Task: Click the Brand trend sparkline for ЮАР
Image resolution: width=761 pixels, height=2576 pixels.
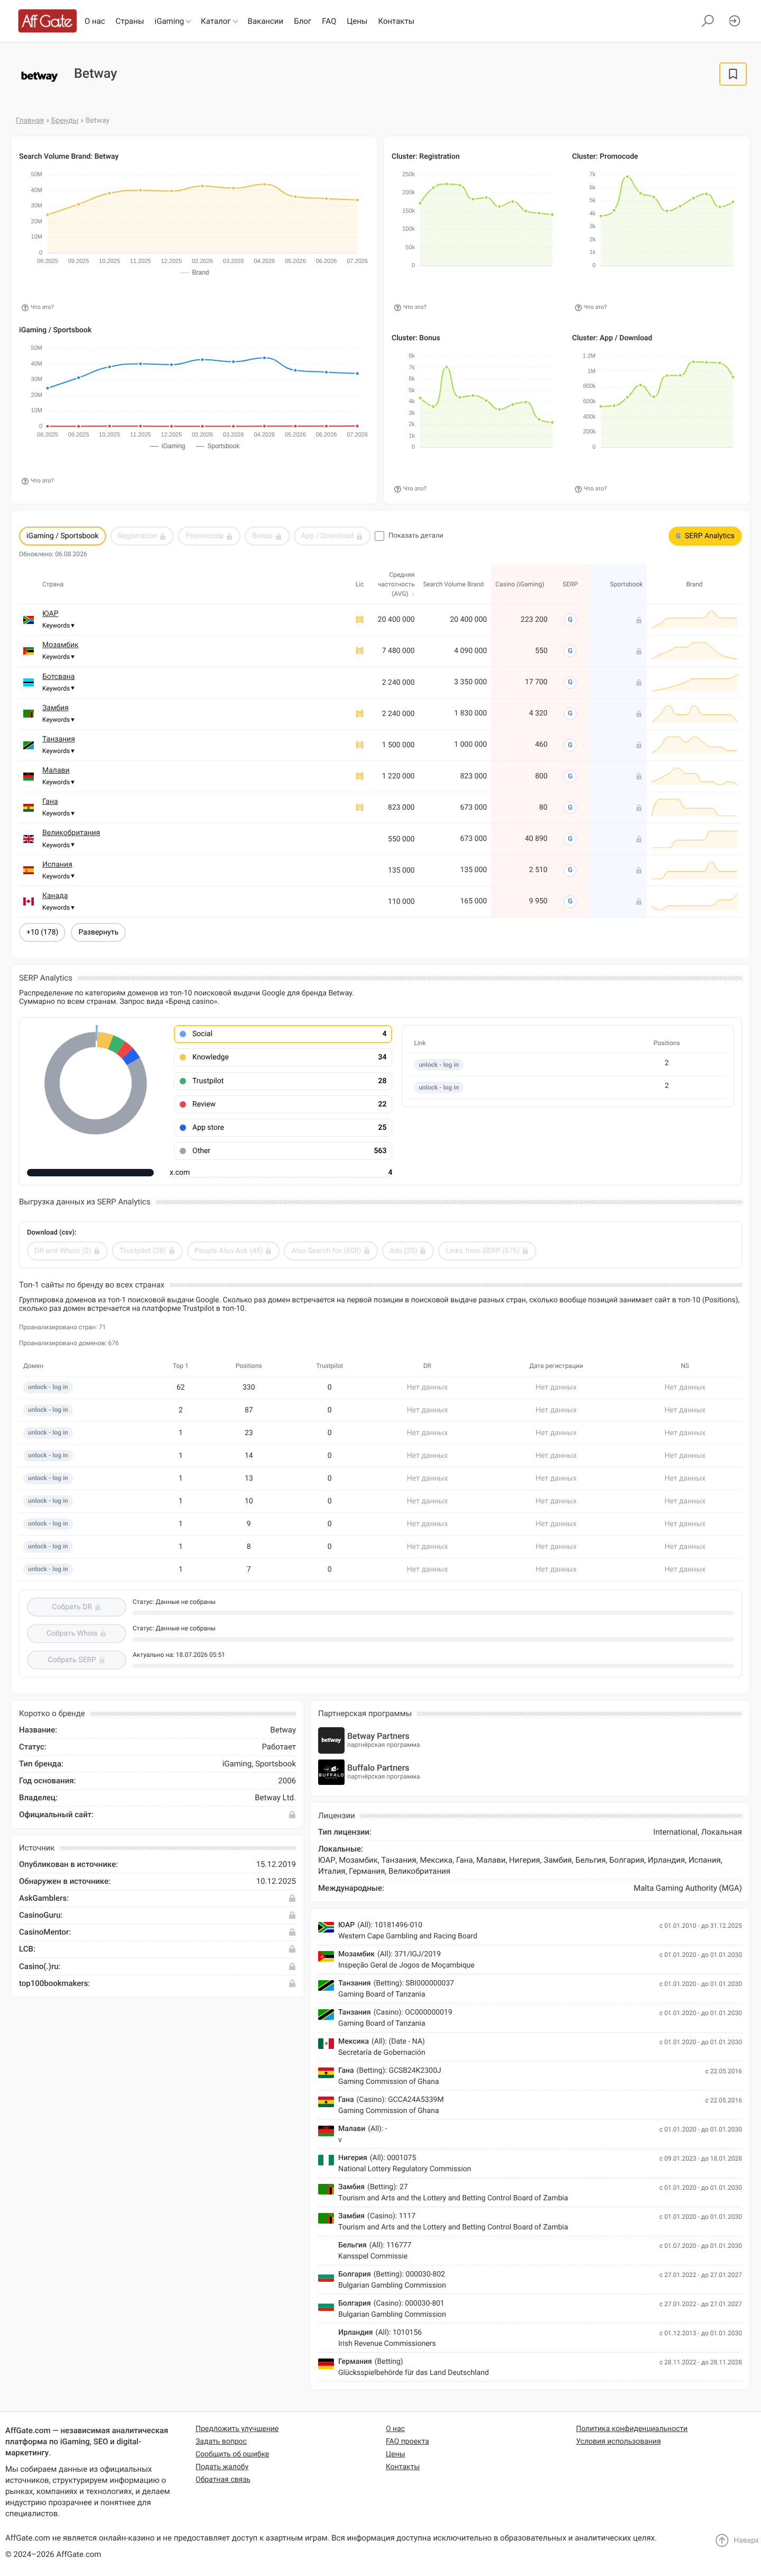Action: [694, 620]
